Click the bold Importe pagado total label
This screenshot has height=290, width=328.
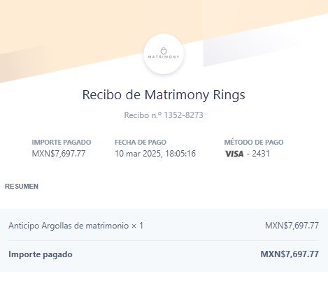pyautogui.click(x=41, y=254)
